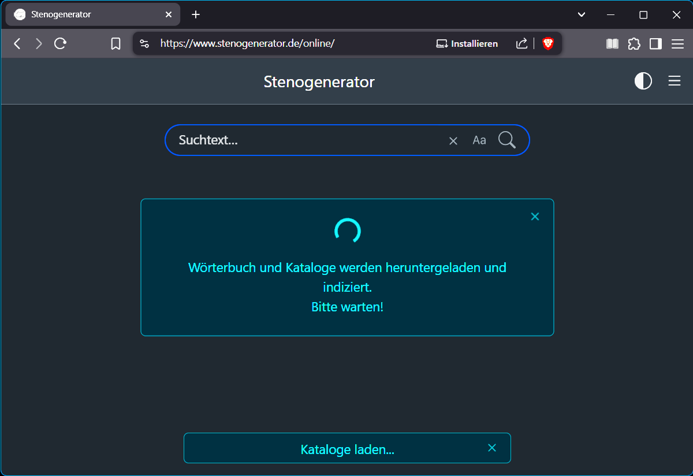
Task: Click the Installieren app button
Action: pos(467,44)
